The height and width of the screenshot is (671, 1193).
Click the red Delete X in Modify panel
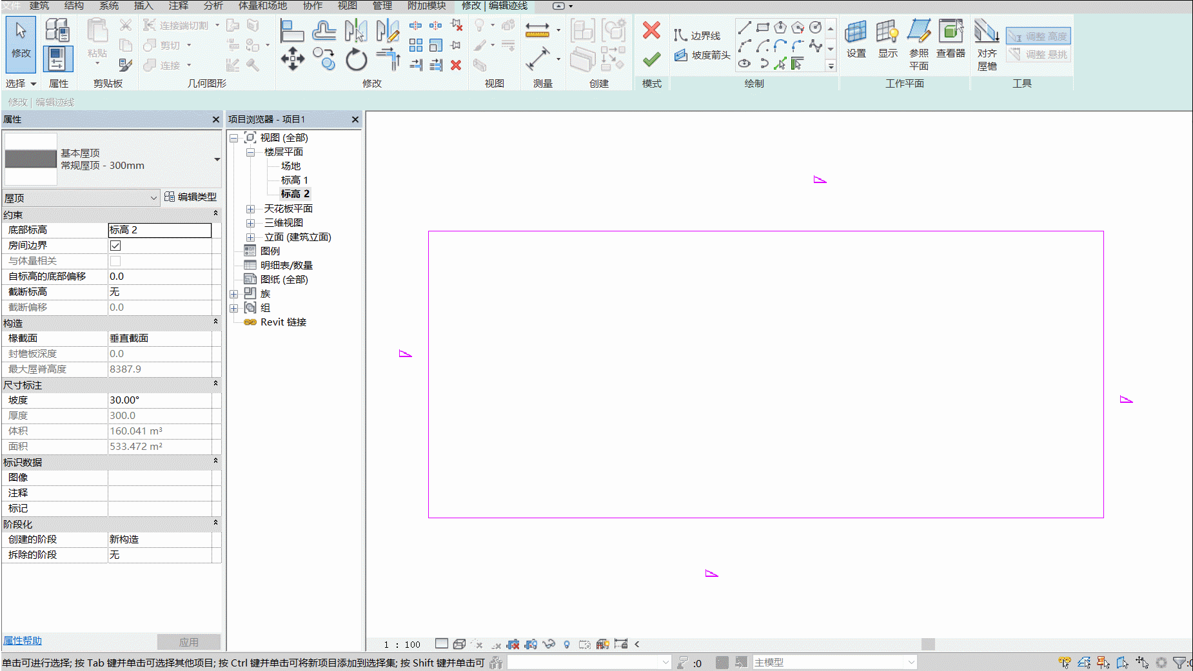pos(456,65)
